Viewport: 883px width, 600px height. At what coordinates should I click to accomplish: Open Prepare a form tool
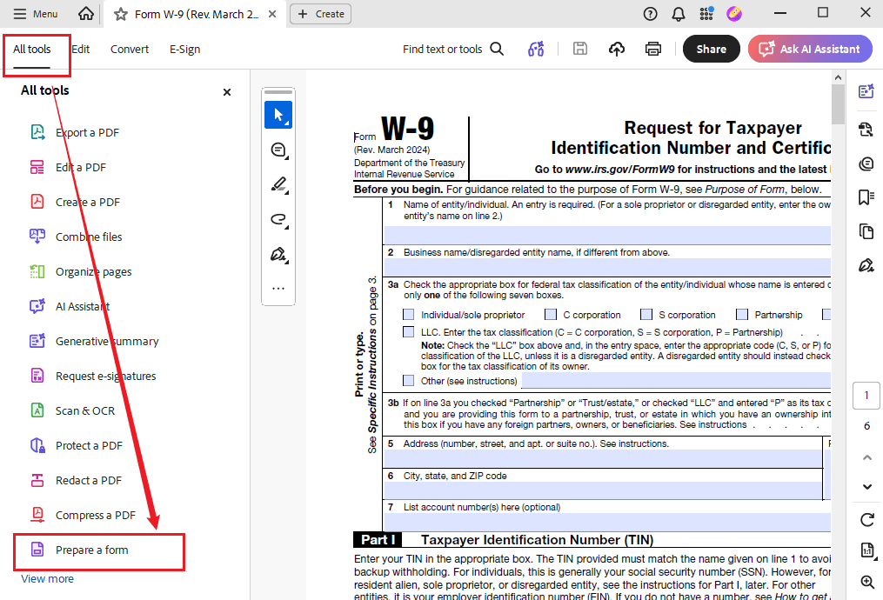(79, 550)
